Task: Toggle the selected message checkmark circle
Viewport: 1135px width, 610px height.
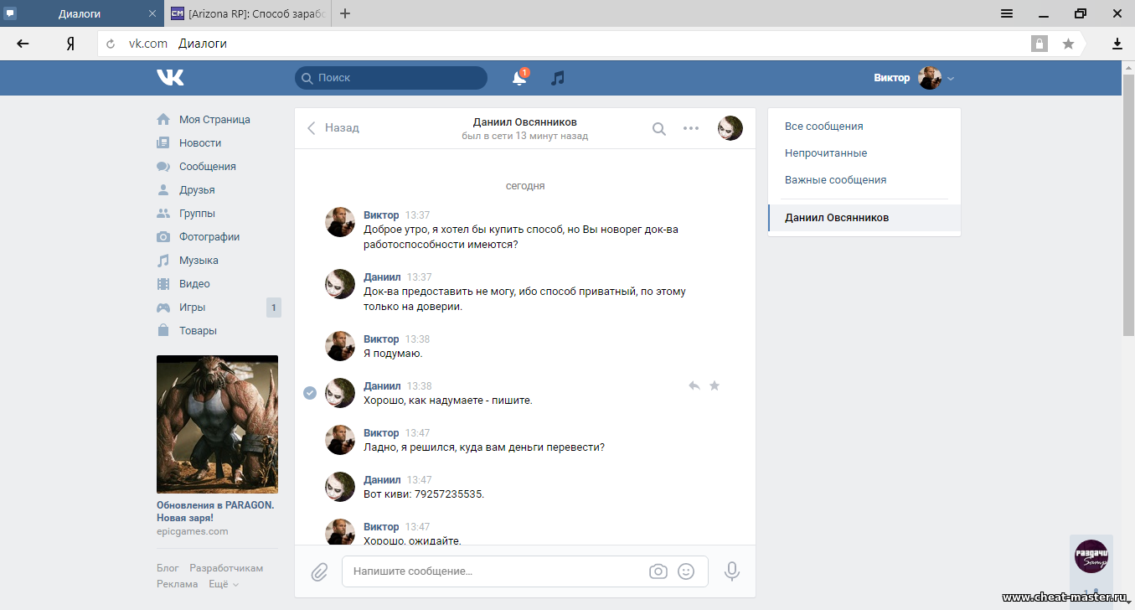Action: pos(310,393)
